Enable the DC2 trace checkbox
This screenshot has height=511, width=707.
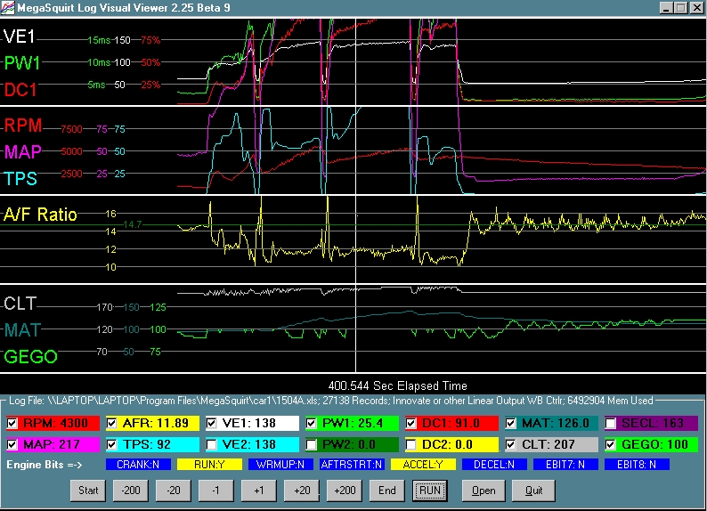pos(410,445)
